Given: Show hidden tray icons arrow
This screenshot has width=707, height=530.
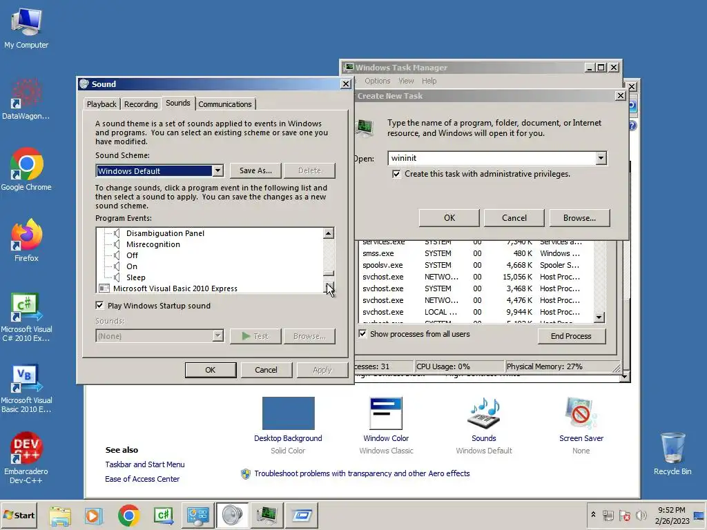Looking at the screenshot, I should tap(593, 515).
